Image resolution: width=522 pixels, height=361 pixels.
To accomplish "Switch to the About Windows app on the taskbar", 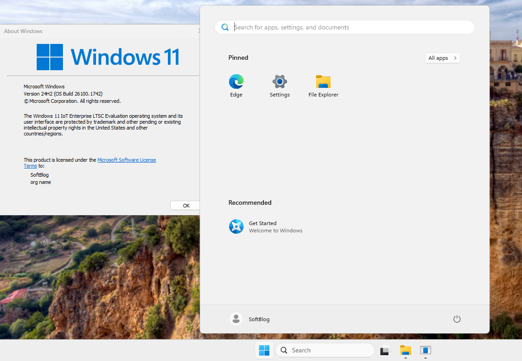I will (426, 350).
